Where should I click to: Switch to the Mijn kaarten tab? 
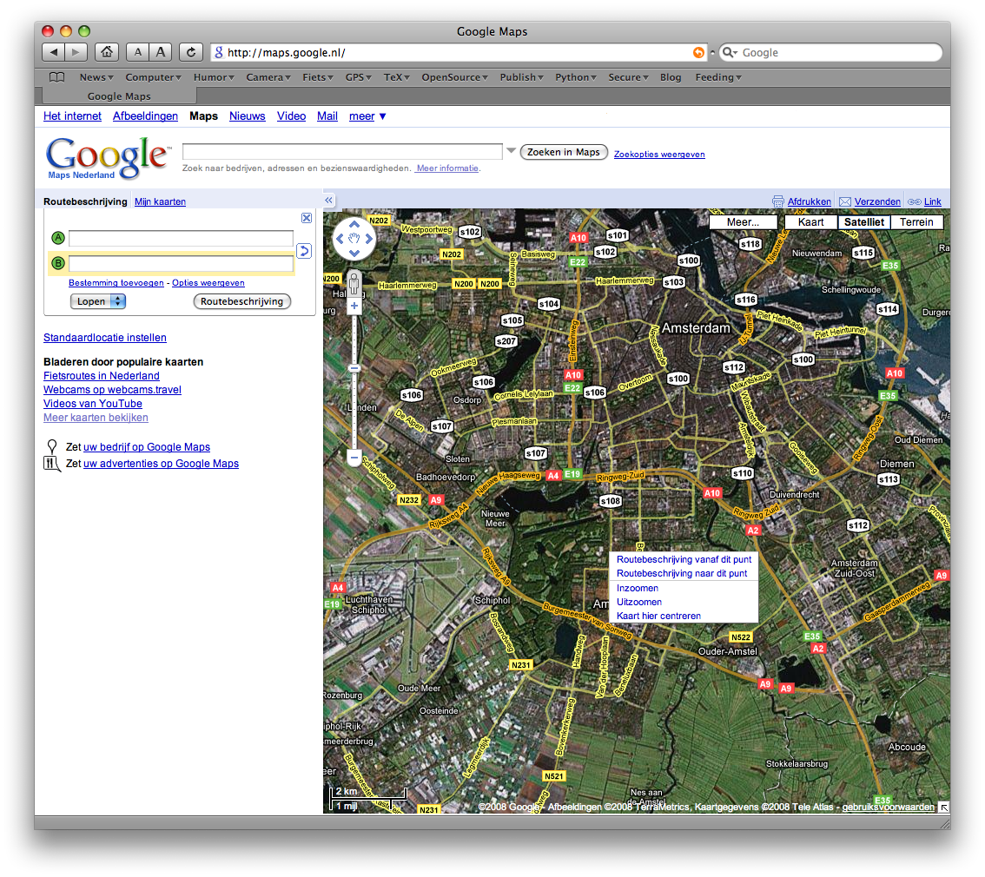pos(160,201)
